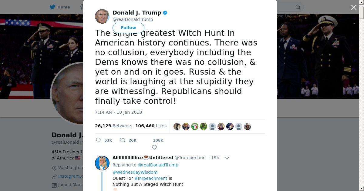The height and width of the screenshot is (191, 364).
Task: Open the tweet timestamp 10 Jan 2018
Action: pos(118,112)
